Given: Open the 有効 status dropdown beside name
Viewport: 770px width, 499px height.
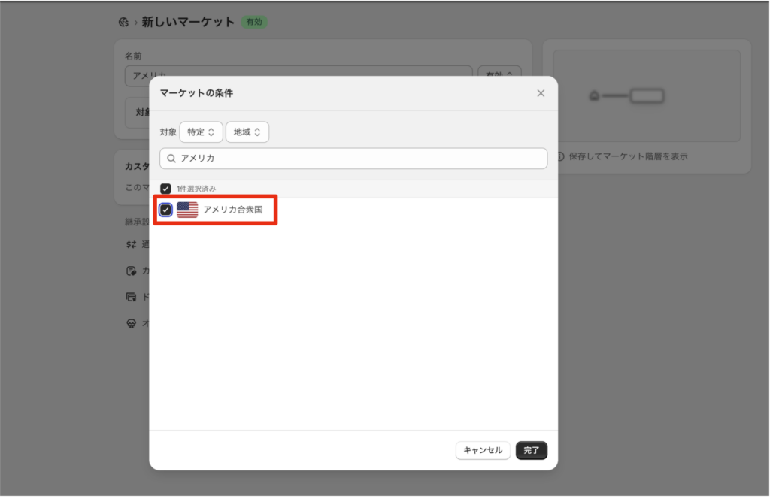Looking at the screenshot, I should click(500, 76).
